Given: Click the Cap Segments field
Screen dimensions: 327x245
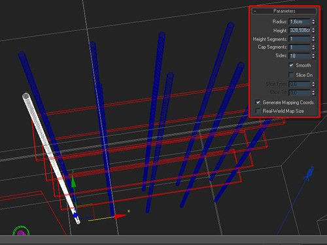Looking at the screenshot, I should point(300,47).
